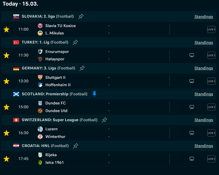Show TV info for Stuttgart II match
Screen dimensions: 219x175
tap(192, 81)
